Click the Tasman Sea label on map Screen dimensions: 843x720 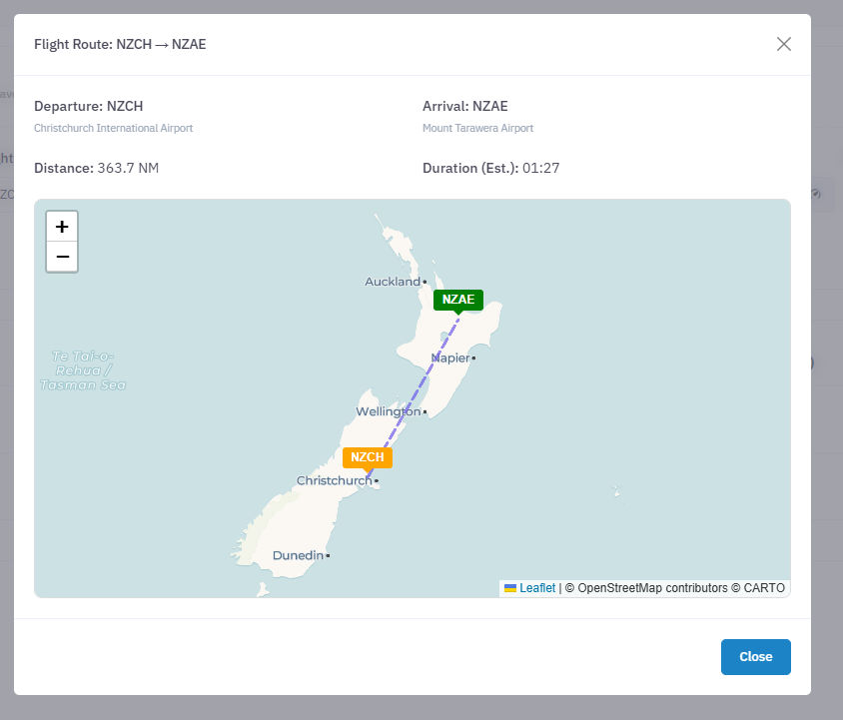coord(83,370)
